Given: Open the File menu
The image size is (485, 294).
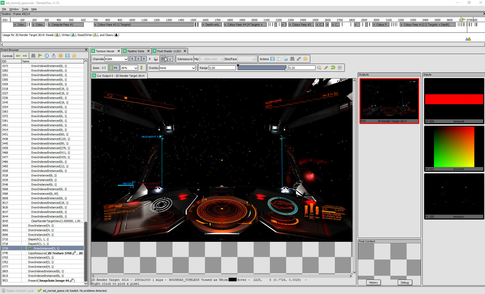Looking at the screenshot, I should pyautogui.click(x=4, y=9).
